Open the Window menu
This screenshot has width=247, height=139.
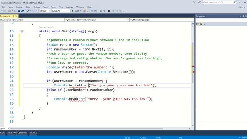click(80, 7)
